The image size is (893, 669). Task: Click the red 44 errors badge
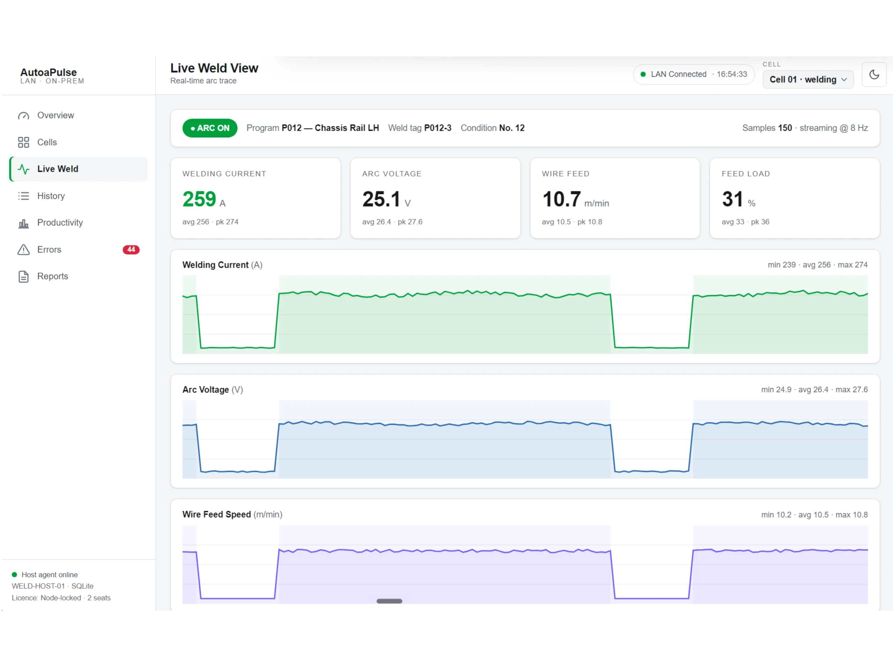click(131, 250)
